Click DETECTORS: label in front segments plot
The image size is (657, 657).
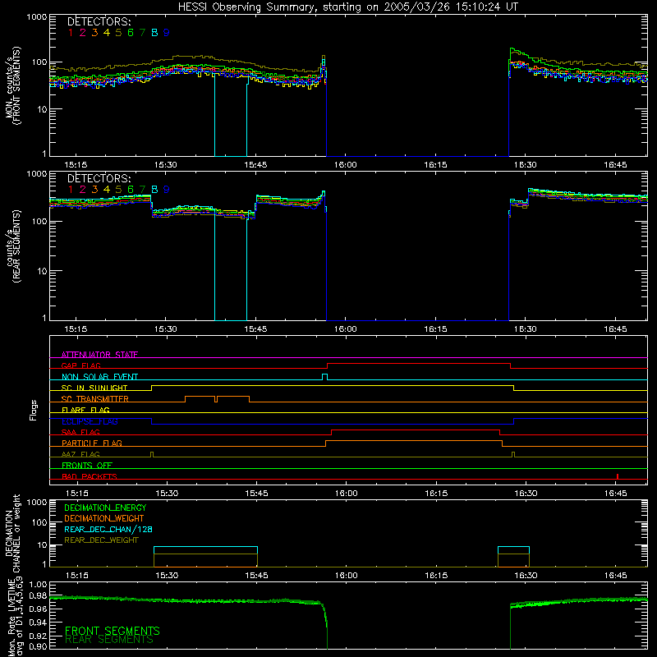pos(99,21)
